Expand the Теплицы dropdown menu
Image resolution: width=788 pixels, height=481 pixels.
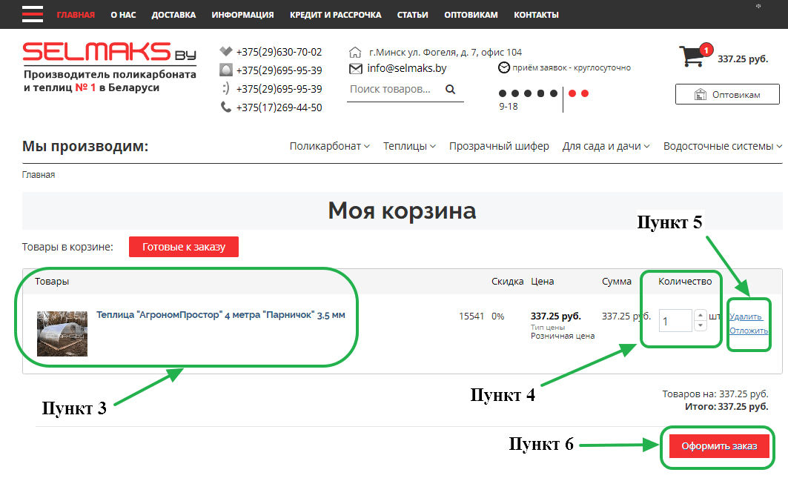409,147
